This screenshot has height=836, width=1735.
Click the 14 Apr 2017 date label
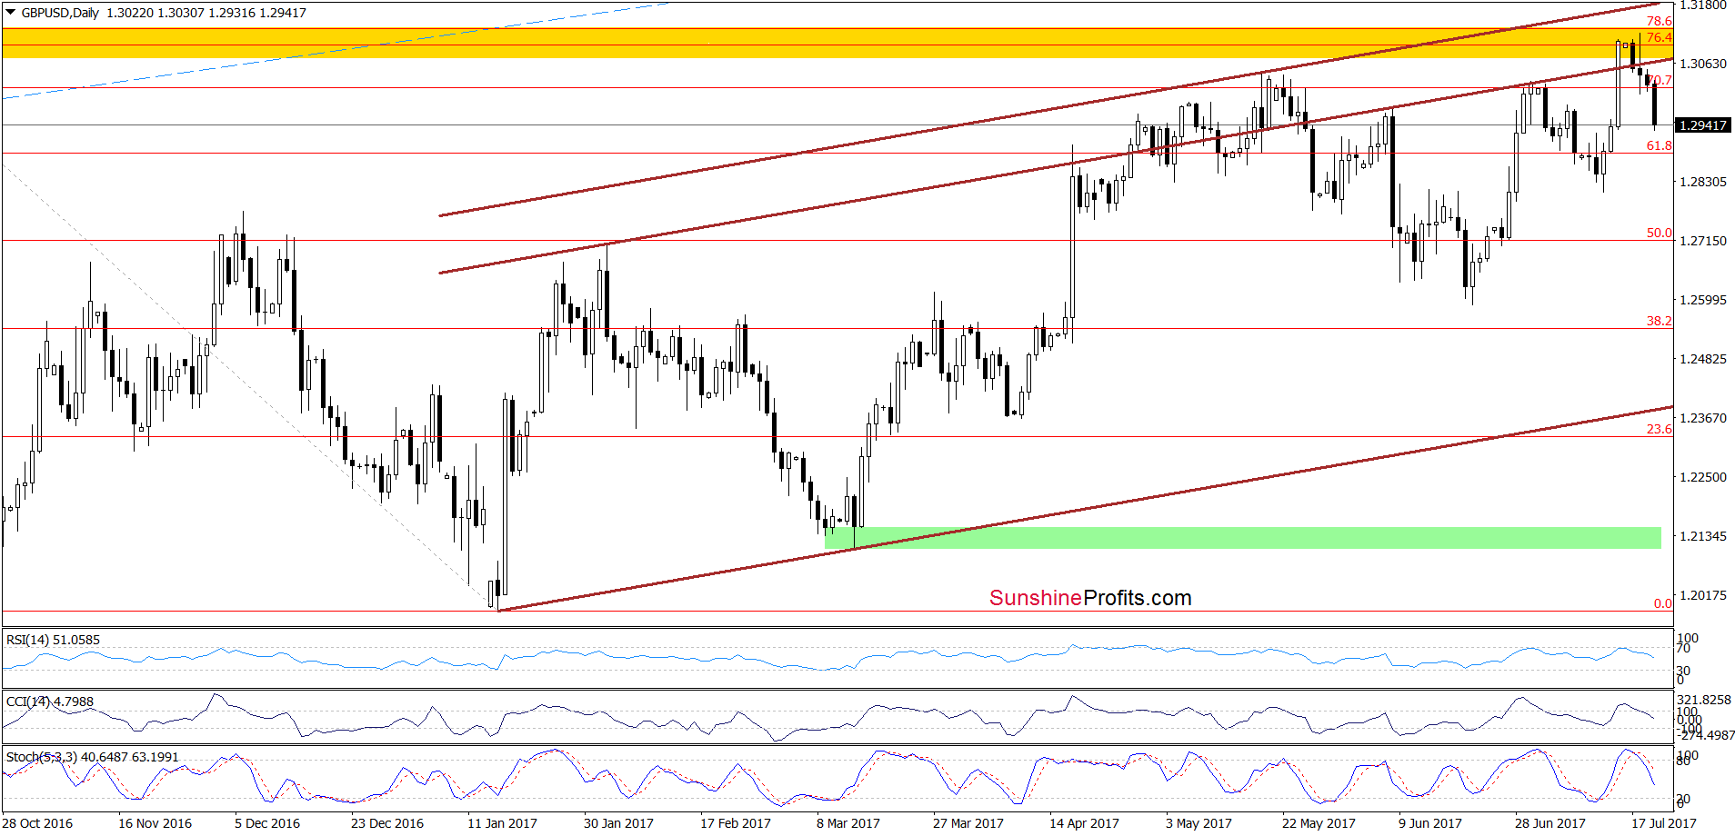click(1084, 823)
